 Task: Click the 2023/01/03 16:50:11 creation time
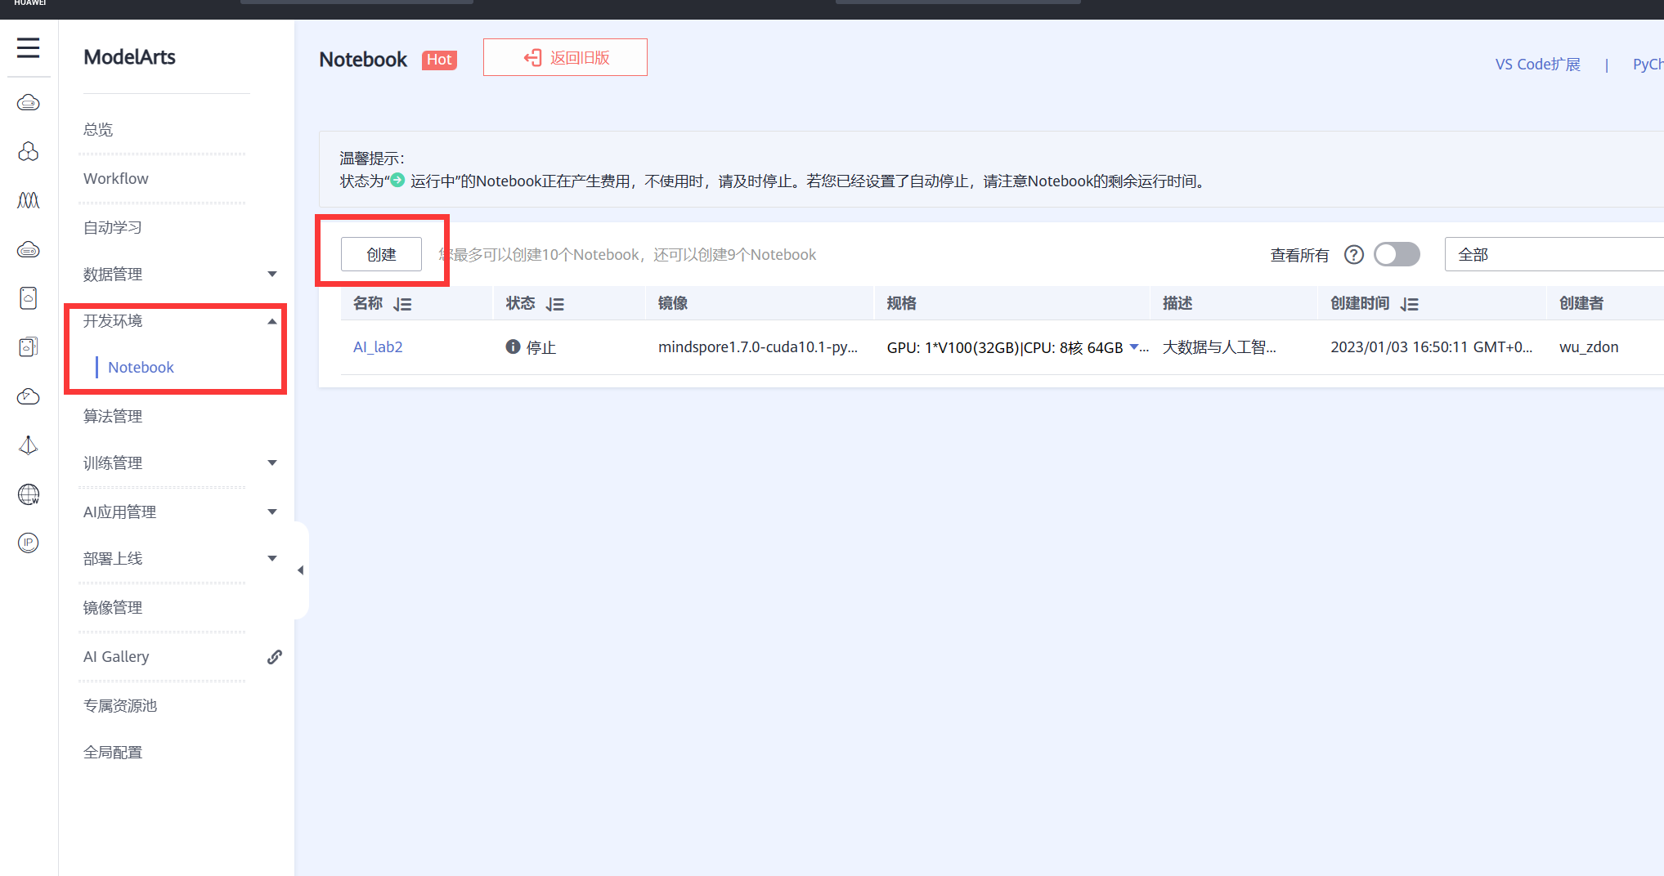click(1431, 347)
